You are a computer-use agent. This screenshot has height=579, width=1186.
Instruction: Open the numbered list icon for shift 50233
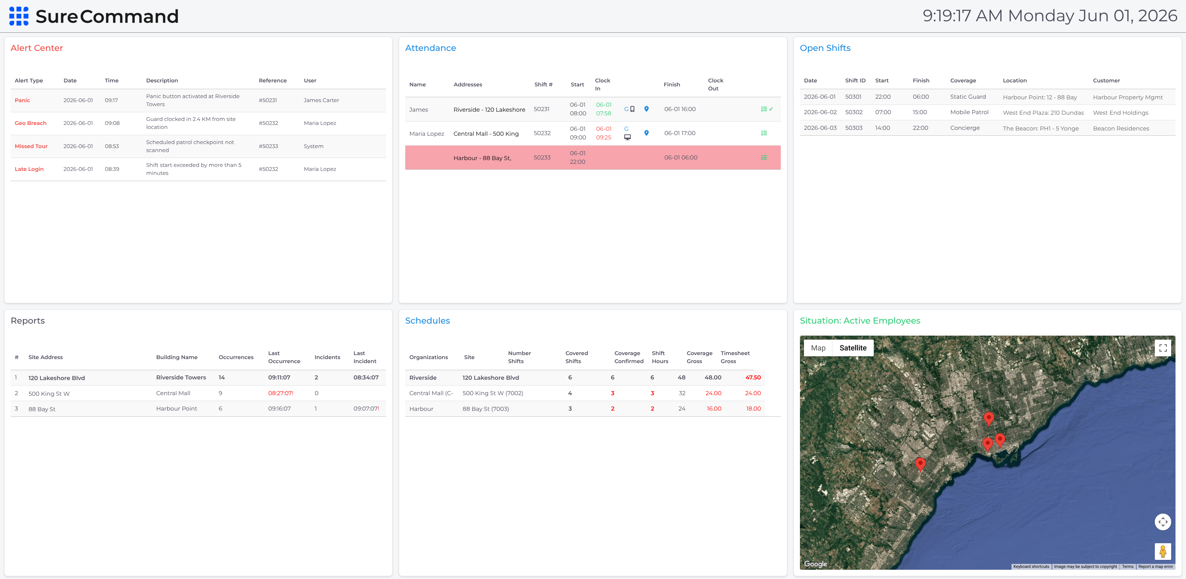point(764,157)
